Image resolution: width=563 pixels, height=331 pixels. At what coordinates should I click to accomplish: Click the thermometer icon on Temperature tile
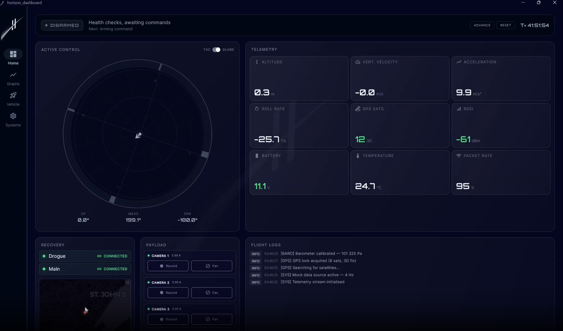pyautogui.click(x=357, y=156)
